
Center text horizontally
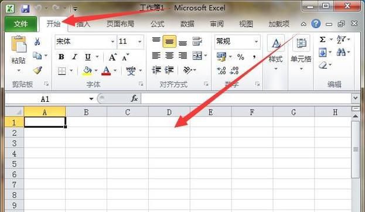click(x=169, y=56)
